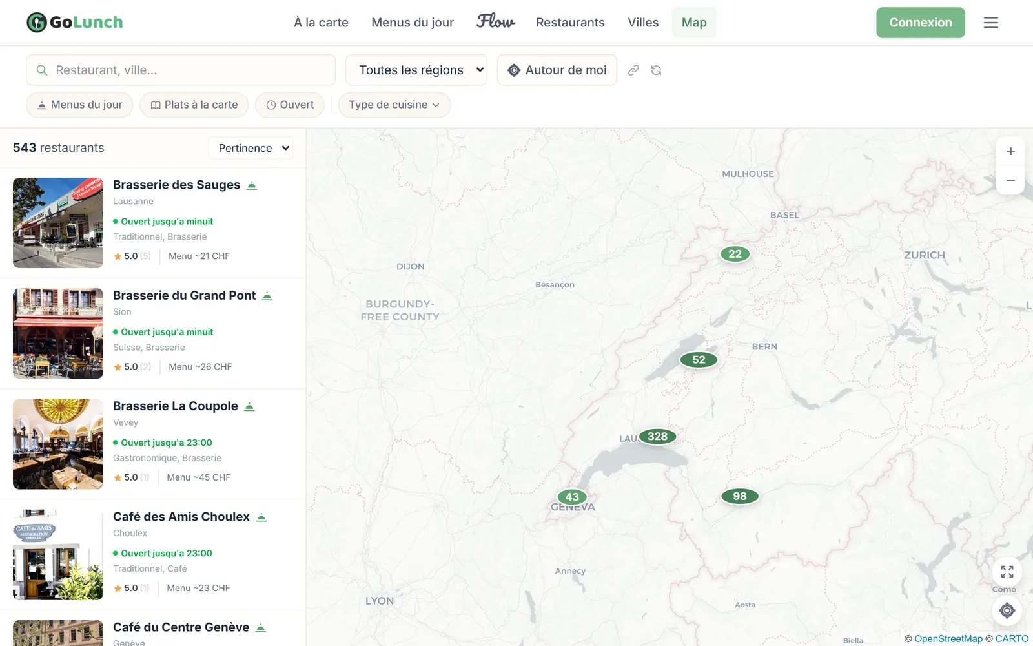Click the copy link icon
This screenshot has height=646, width=1033.
coord(633,70)
